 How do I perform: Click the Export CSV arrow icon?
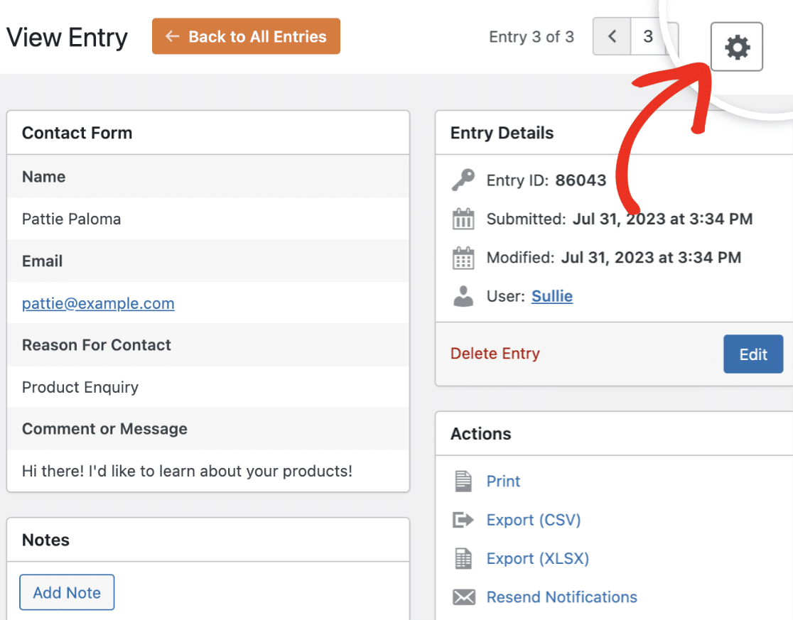(463, 519)
